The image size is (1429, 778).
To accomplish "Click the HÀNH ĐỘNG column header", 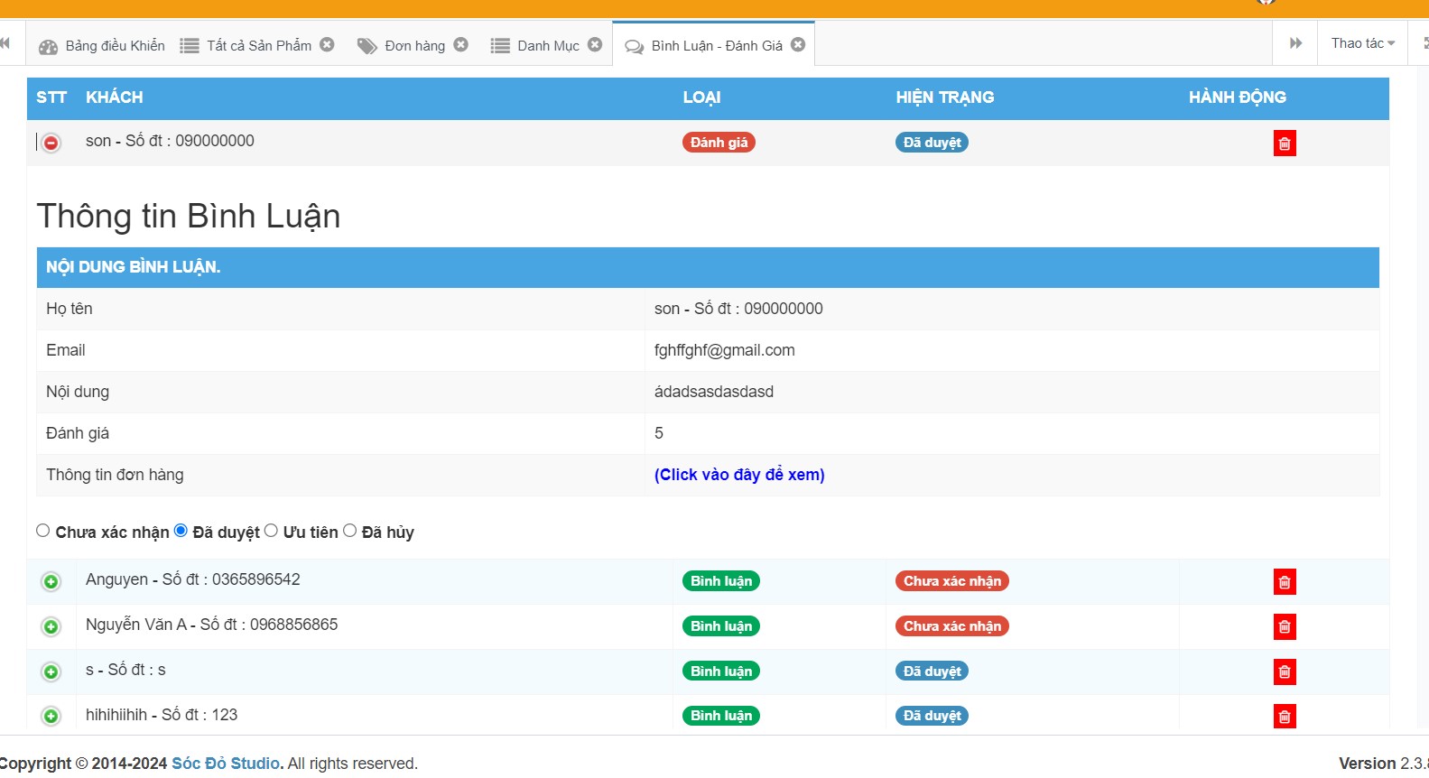I will click(x=1238, y=97).
